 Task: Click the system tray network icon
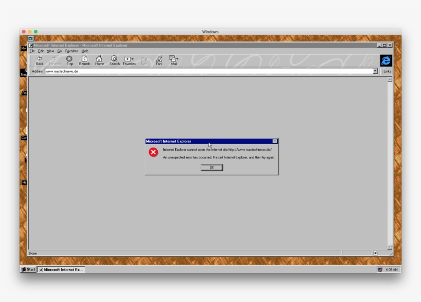point(379,270)
